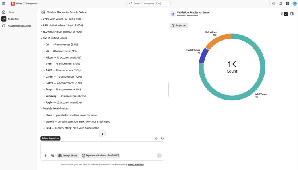Click the Invalid Values 79 chart label

193,52
